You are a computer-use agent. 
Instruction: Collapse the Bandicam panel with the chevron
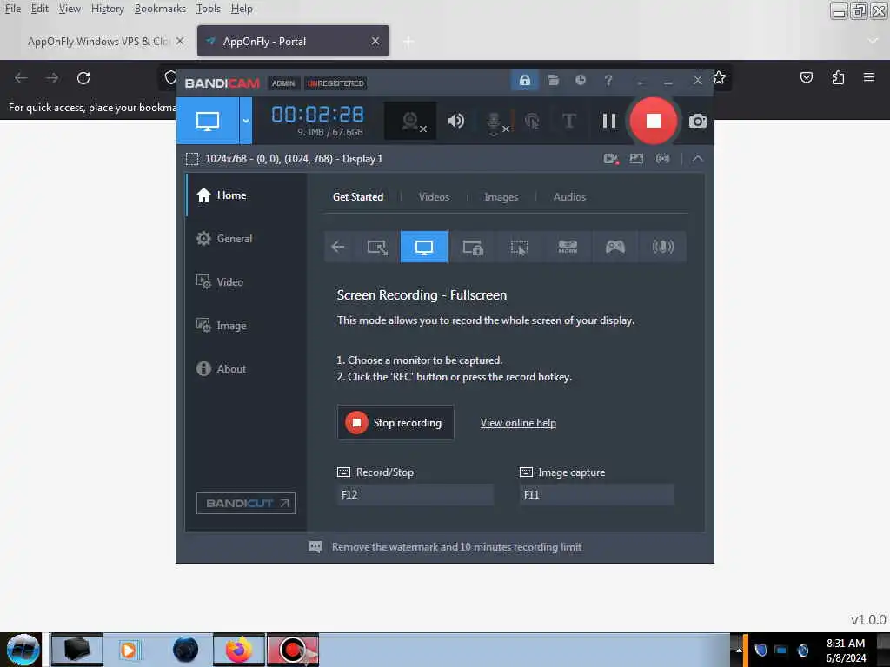pyautogui.click(x=698, y=159)
